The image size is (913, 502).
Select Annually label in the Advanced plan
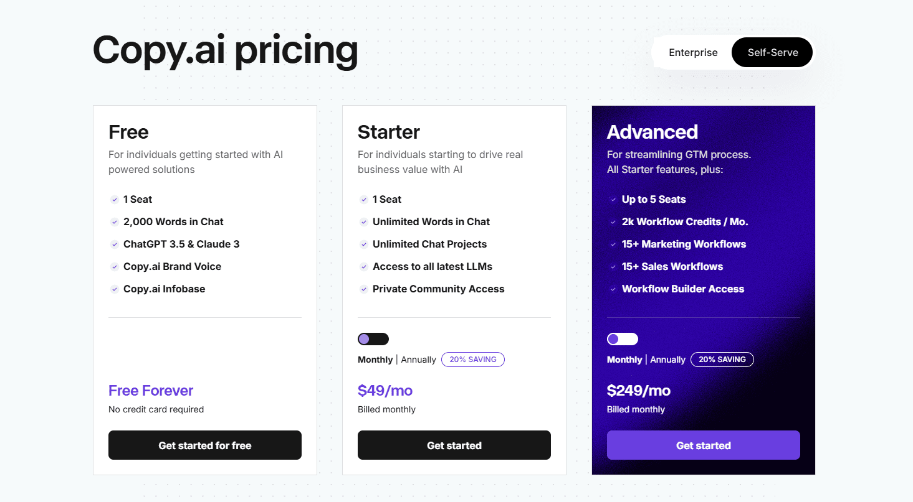coord(667,360)
